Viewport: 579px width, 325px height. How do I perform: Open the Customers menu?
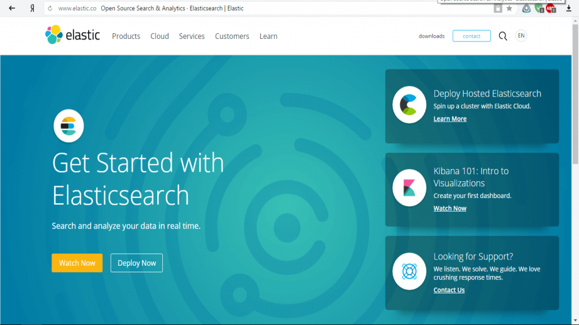(232, 36)
